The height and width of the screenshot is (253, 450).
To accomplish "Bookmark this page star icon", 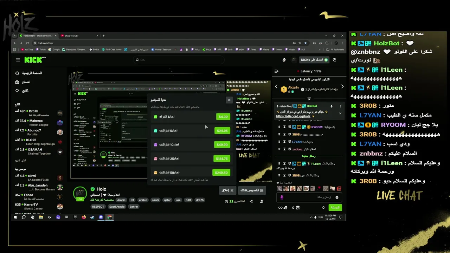I will coord(305,43).
